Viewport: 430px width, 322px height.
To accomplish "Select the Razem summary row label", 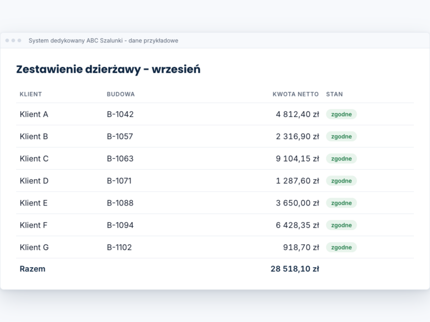I will tap(32, 269).
